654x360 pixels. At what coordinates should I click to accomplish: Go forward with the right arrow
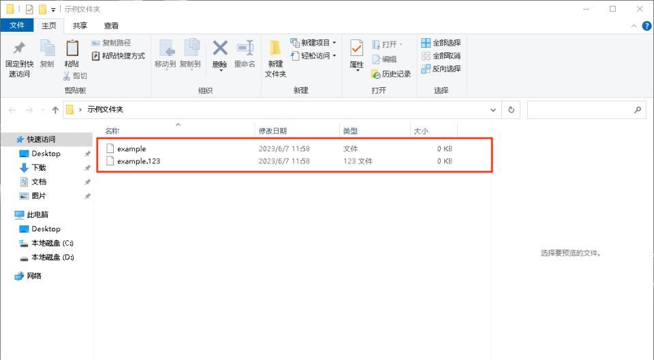[29, 110]
